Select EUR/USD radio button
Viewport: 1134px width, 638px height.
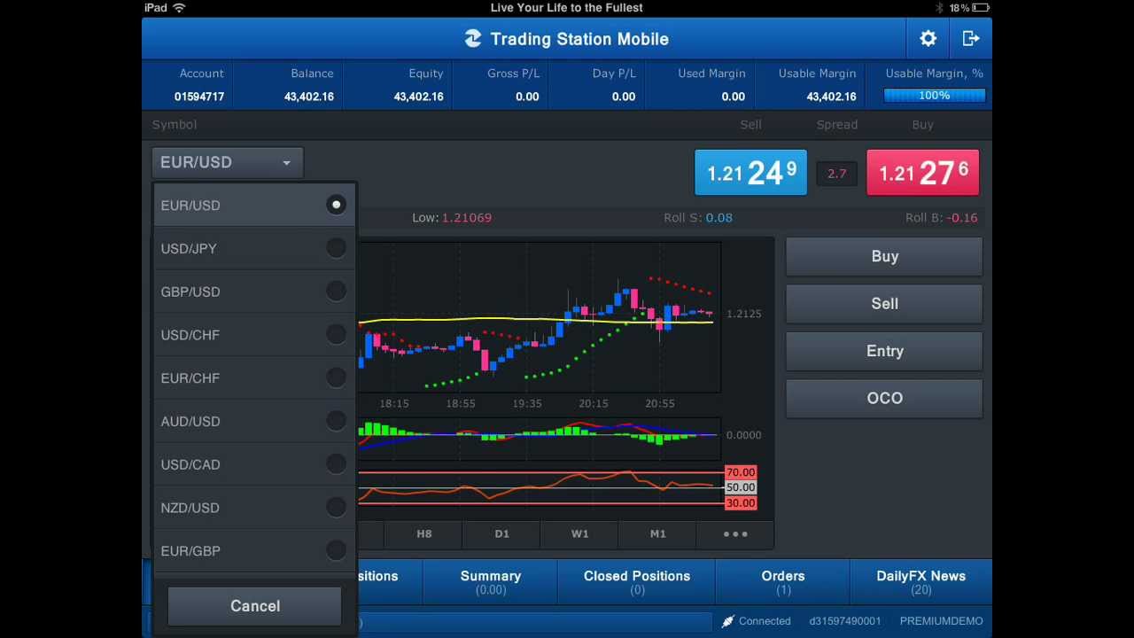[x=336, y=205]
